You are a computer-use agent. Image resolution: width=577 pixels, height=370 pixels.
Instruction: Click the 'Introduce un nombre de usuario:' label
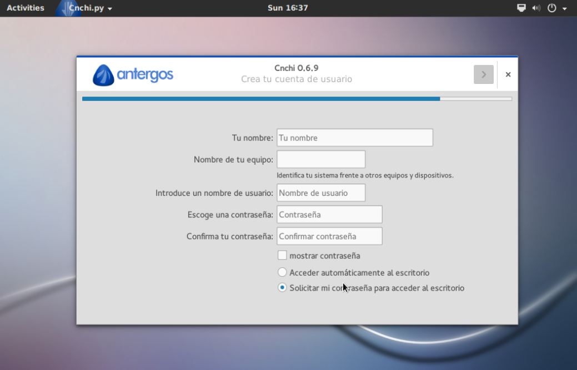pyautogui.click(x=214, y=193)
